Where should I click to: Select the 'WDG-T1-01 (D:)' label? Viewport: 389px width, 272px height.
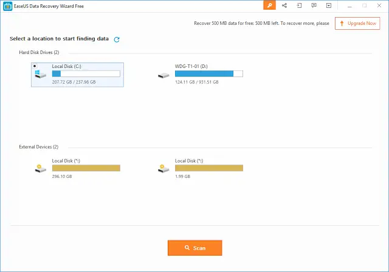[x=191, y=66]
